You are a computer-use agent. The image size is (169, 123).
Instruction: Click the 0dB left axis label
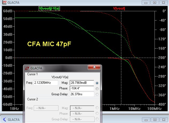click(x=9, y=58)
